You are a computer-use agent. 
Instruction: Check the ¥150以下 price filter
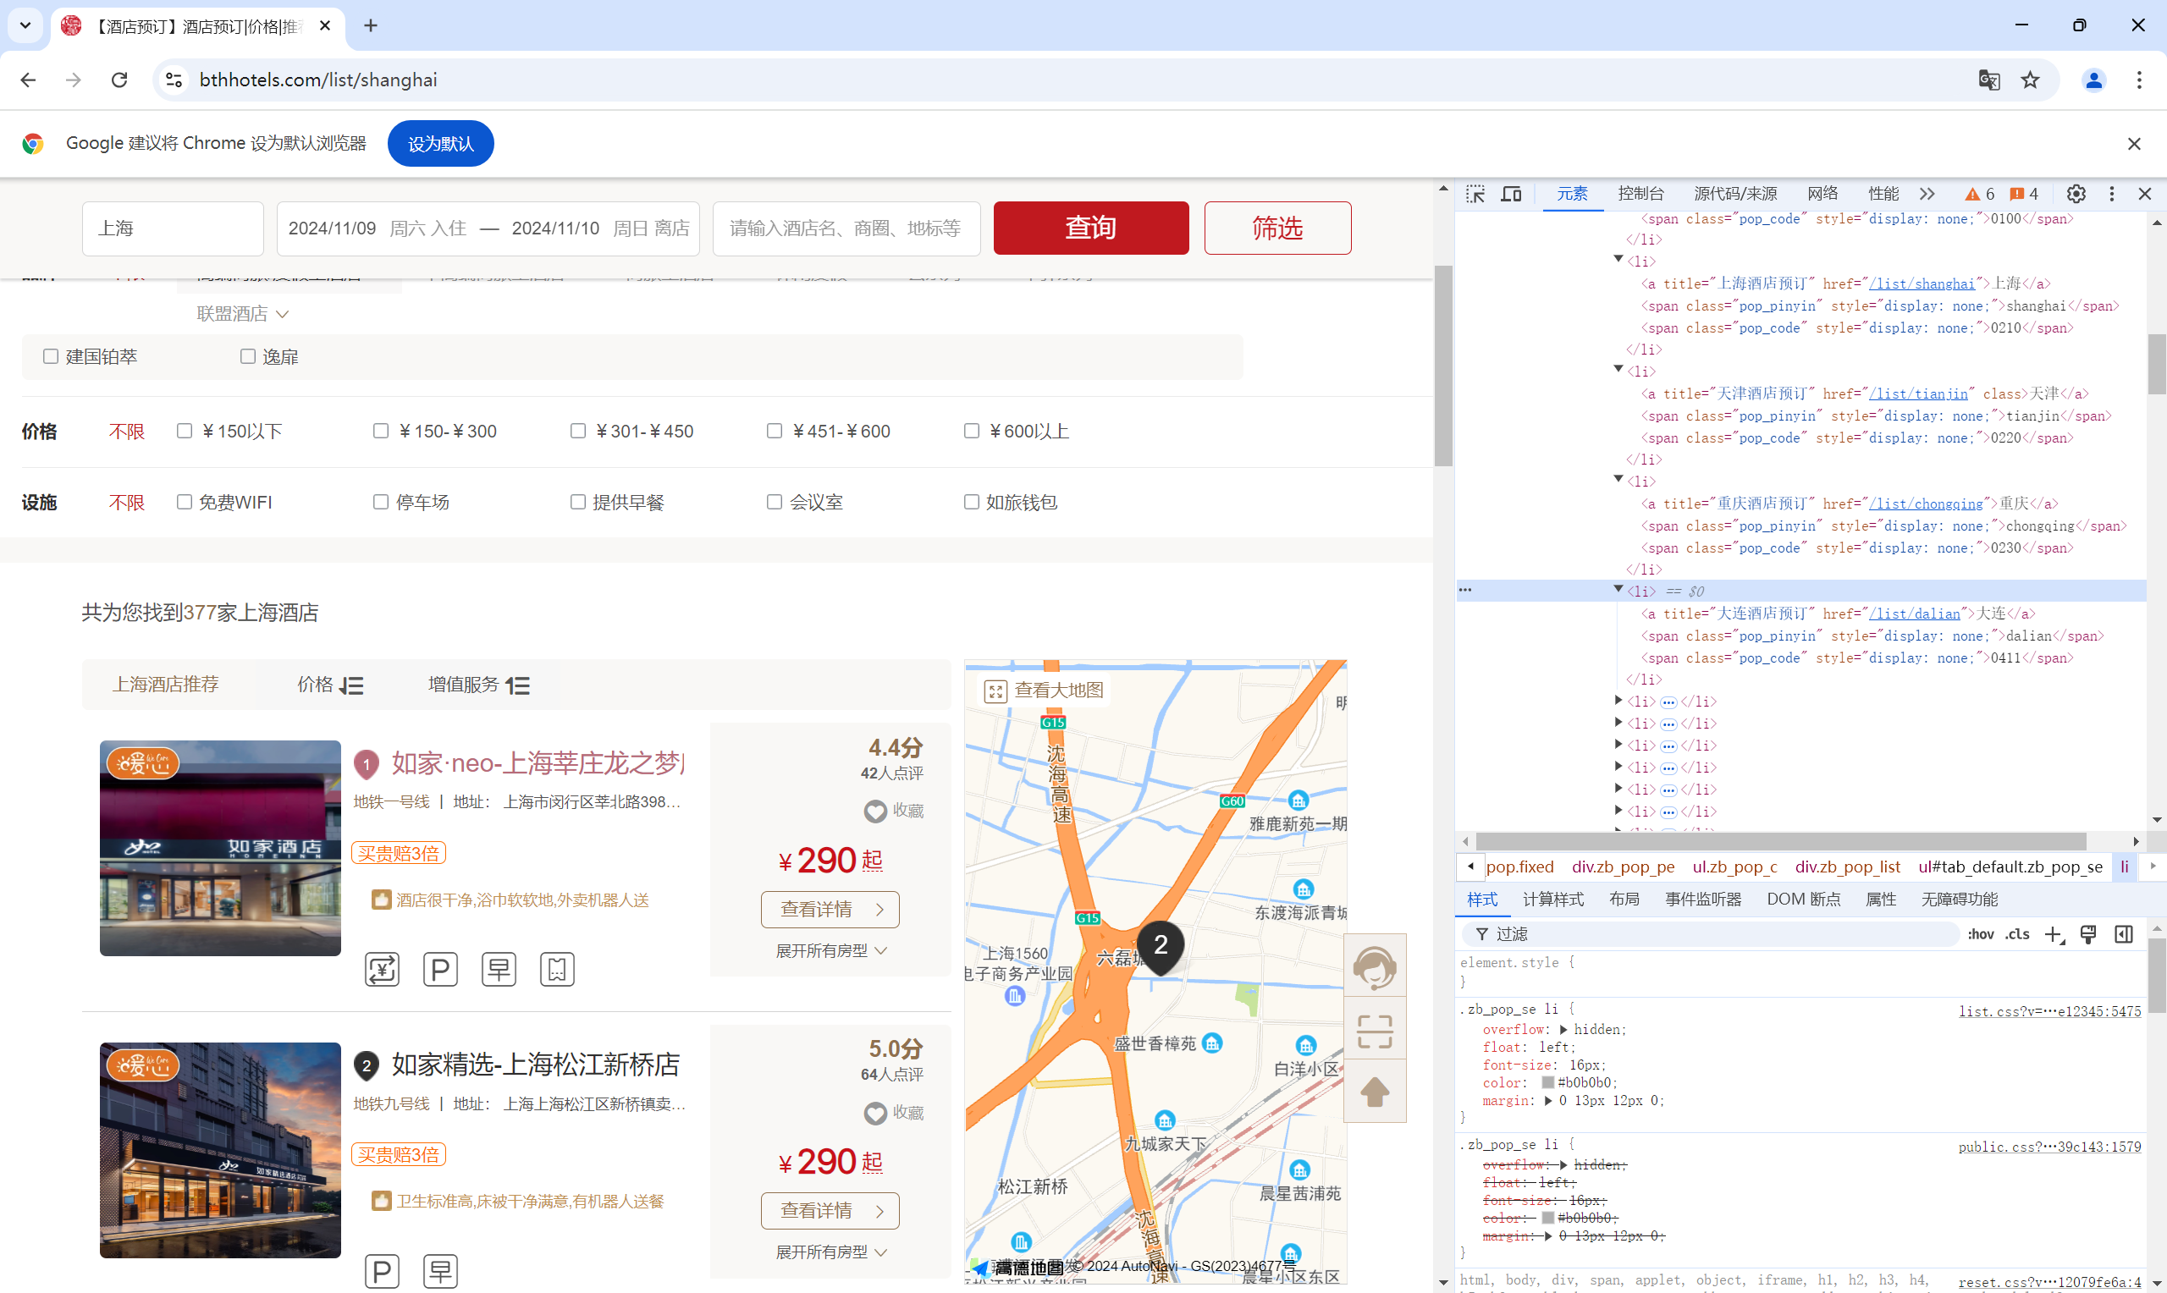[x=185, y=432]
